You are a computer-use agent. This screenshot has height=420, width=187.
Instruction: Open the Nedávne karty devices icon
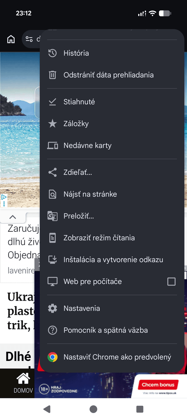coord(52,146)
